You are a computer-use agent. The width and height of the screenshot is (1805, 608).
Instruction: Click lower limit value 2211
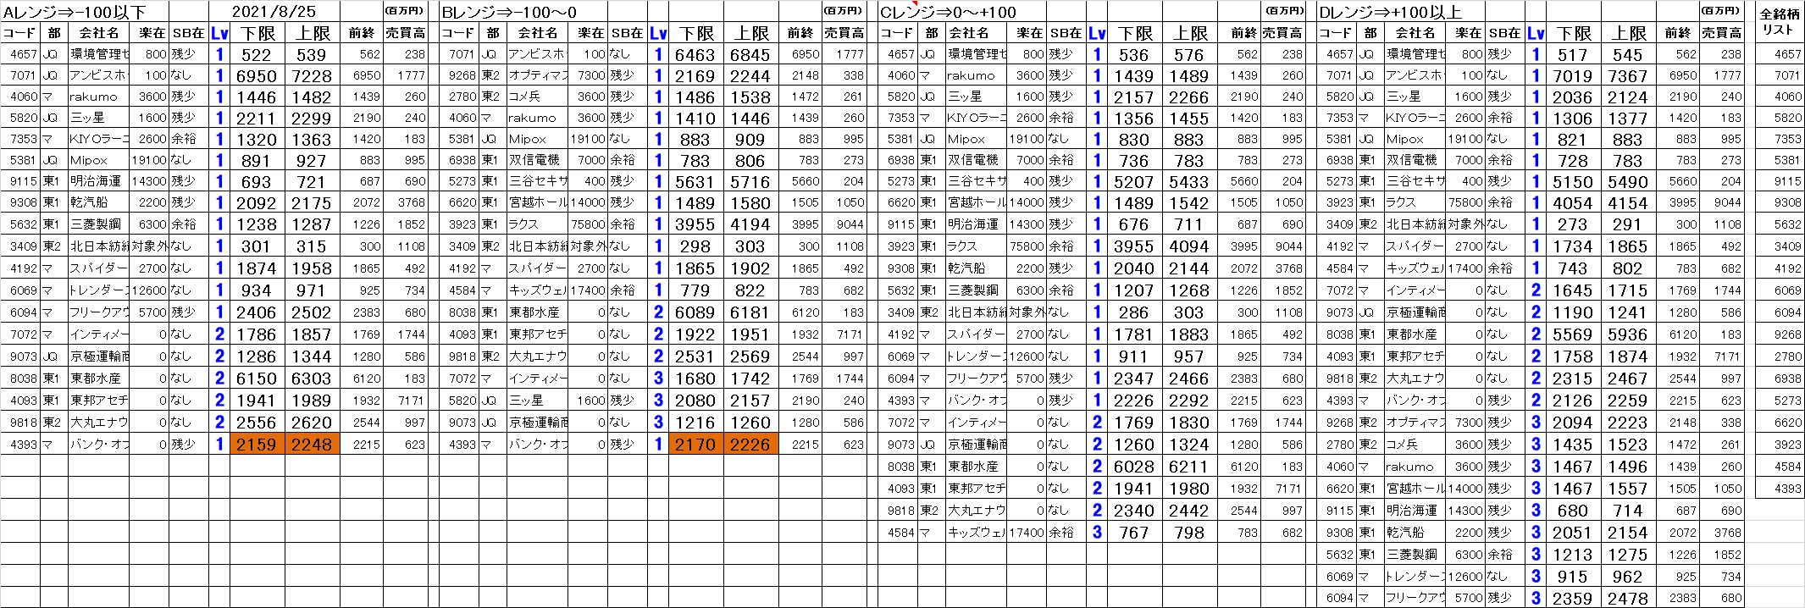click(257, 118)
